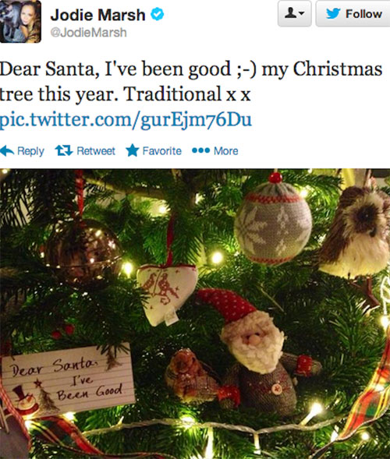Screen dimensions: 390x459
Task: Open the Christmas tree photo
Action: point(195,314)
